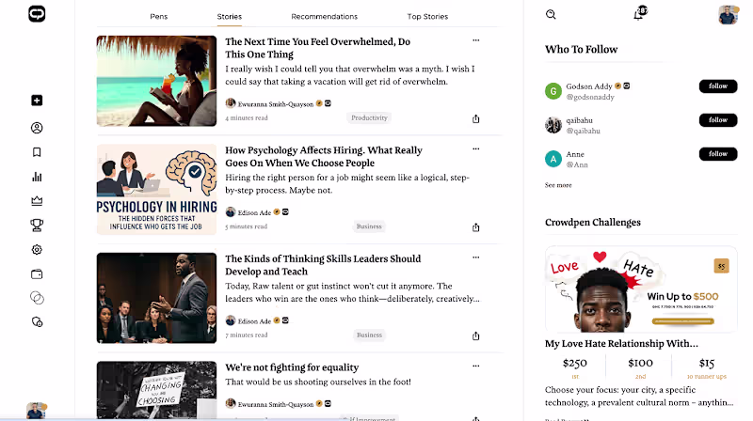The image size is (753, 421).
Task: Open search magnifier icon
Action: (551, 14)
